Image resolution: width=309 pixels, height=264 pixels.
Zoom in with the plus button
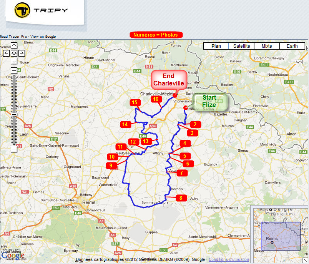pos(14,70)
